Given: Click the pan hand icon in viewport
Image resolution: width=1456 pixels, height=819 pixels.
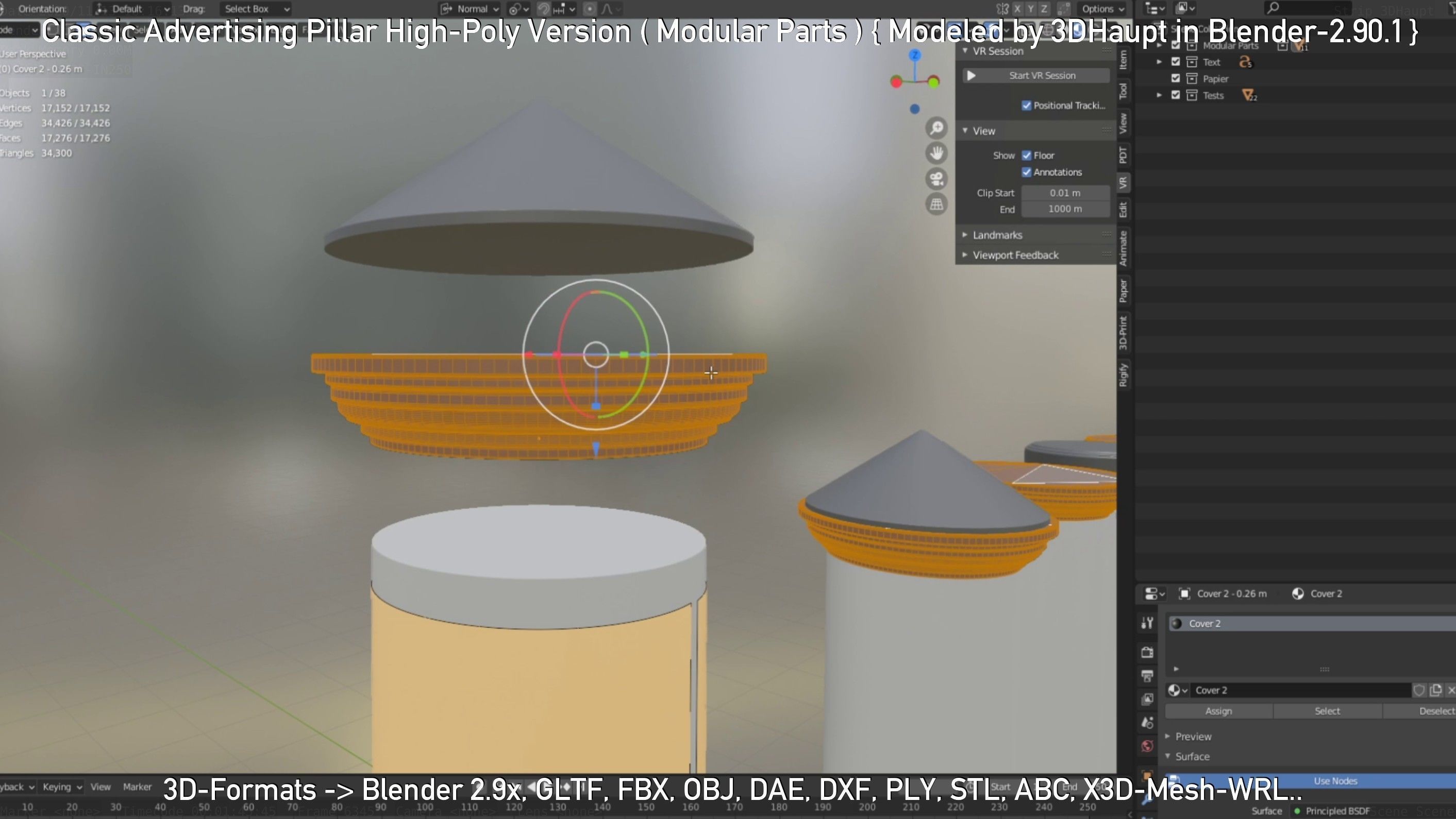Looking at the screenshot, I should [x=936, y=153].
